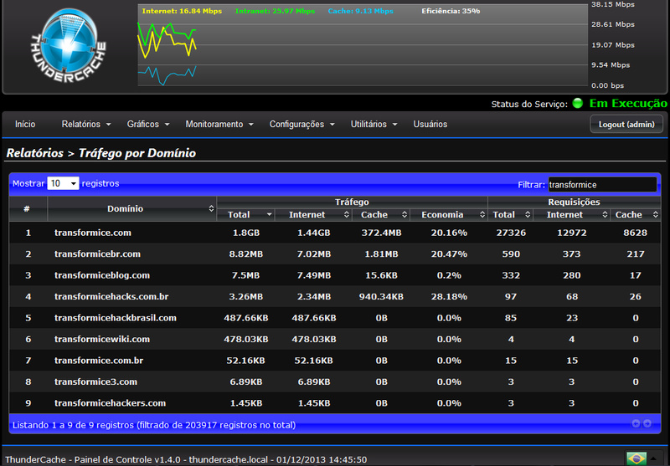Sort by Tráfego Cache column
The image size is (670, 466).
tap(381, 215)
